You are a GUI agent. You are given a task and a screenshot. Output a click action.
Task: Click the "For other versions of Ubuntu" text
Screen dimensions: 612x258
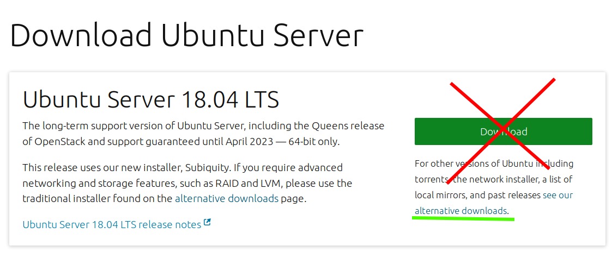[471, 163]
